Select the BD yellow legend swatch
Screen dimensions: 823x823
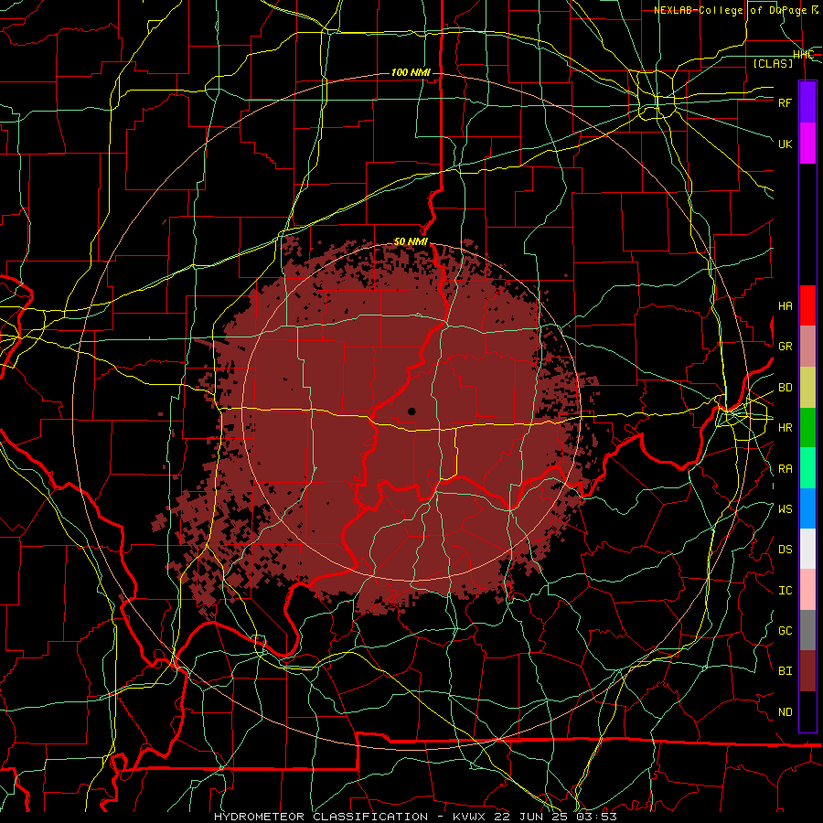[x=807, y=387]
